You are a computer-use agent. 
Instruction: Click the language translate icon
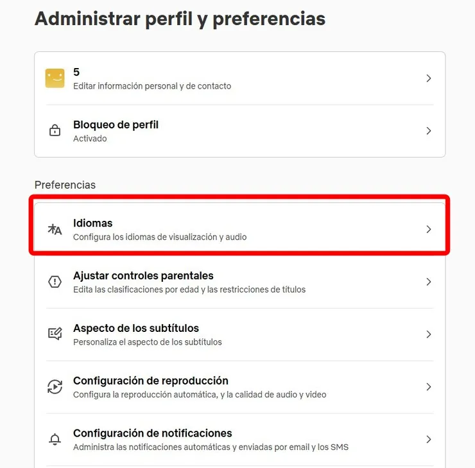point(55,229)
